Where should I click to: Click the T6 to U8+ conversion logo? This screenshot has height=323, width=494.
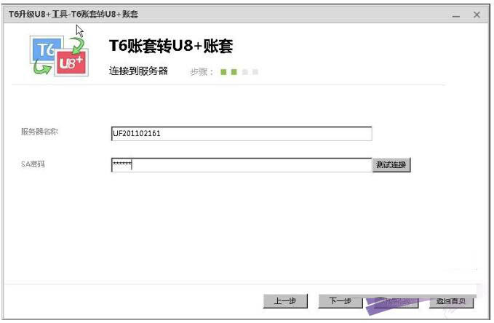click(x=59, y=56)
